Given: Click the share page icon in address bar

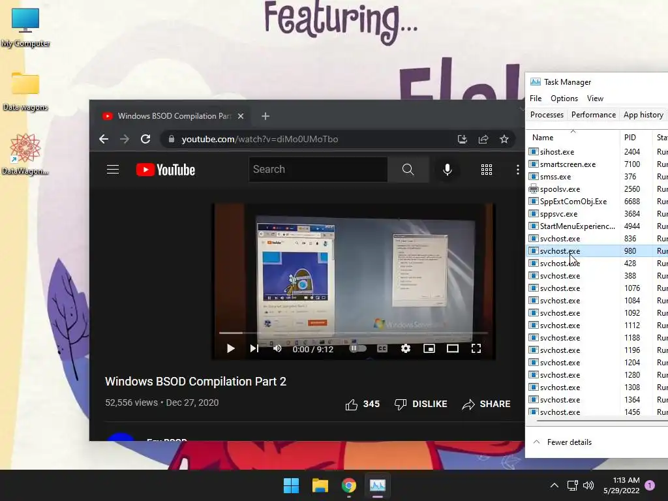Looking at the screenshot, I should click(483, 139).
